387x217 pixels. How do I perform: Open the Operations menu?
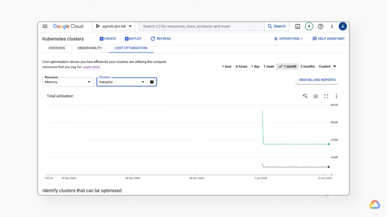(x=288, y=38)
